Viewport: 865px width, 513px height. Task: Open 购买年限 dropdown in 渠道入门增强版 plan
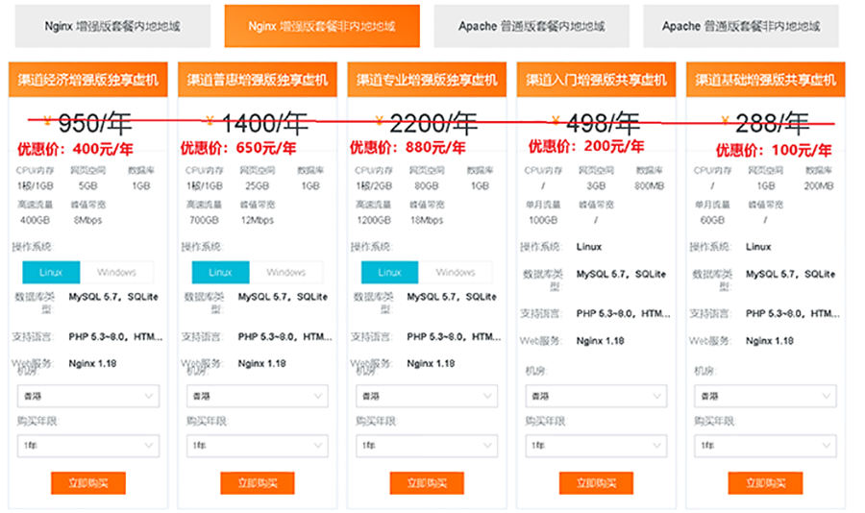(x=595, y=446)
